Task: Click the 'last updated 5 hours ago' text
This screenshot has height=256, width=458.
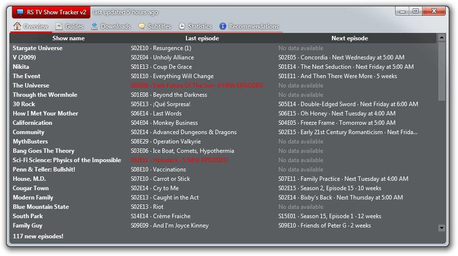Action: click(x=125, y=12)
